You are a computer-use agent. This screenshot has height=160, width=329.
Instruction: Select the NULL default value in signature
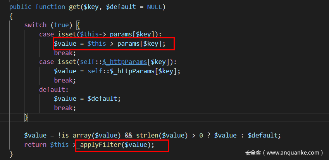coord(155,7)
